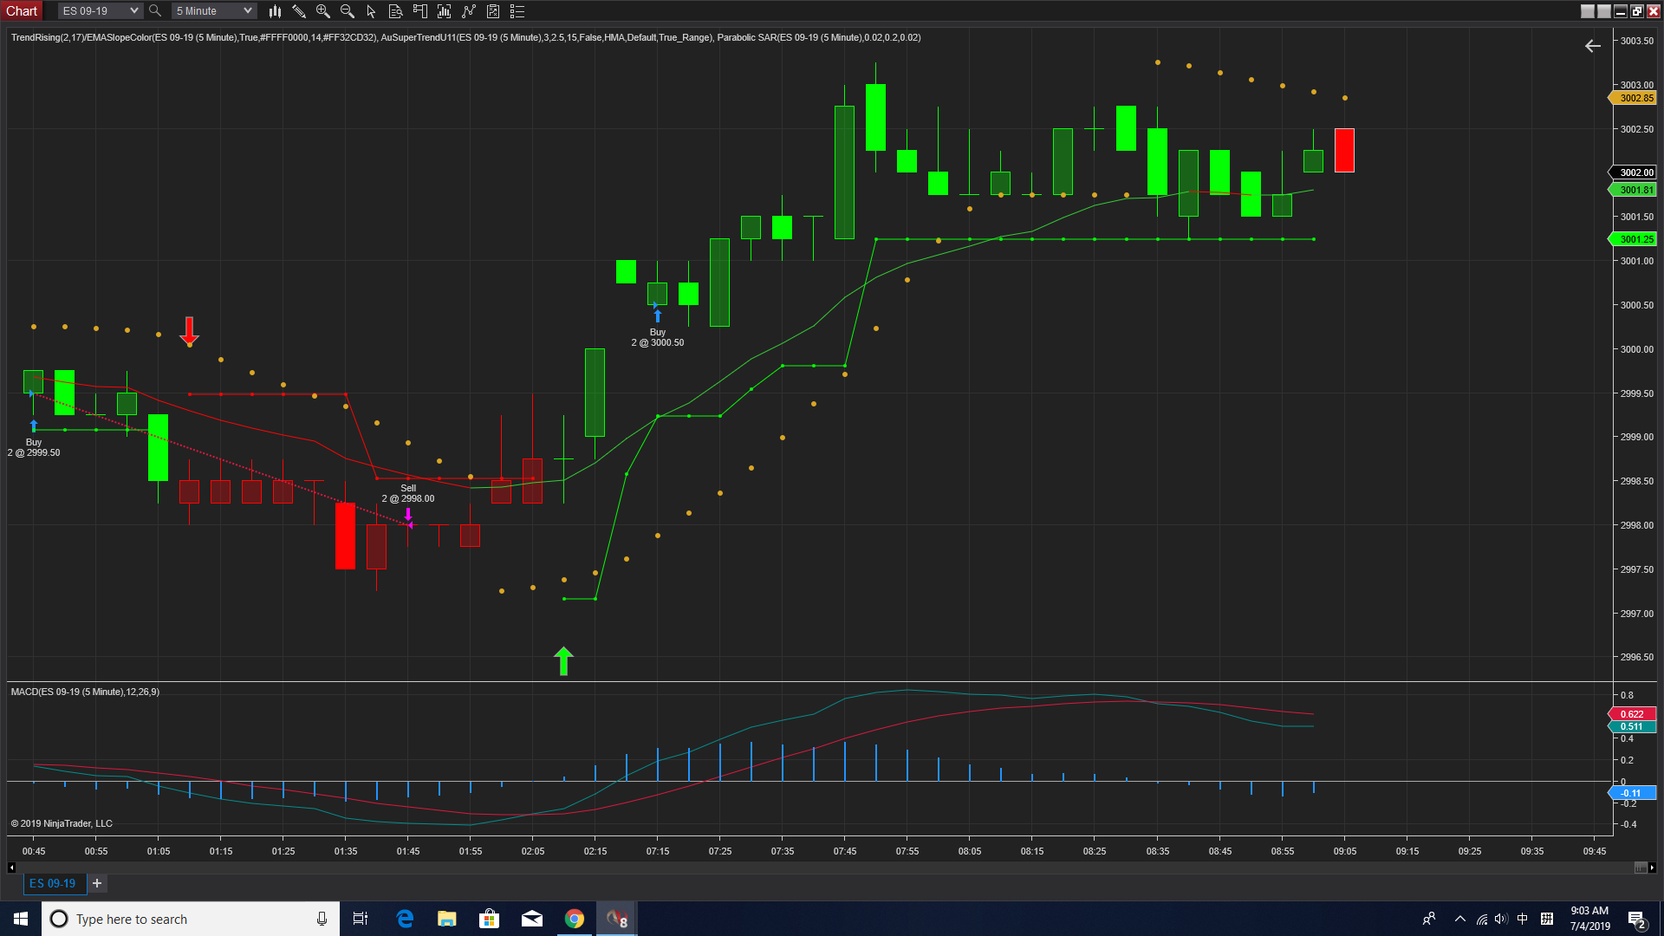Expand the ES 09-19 instrument dropdown
This screenshot has height=936, width=1664.
pos(100,11)
